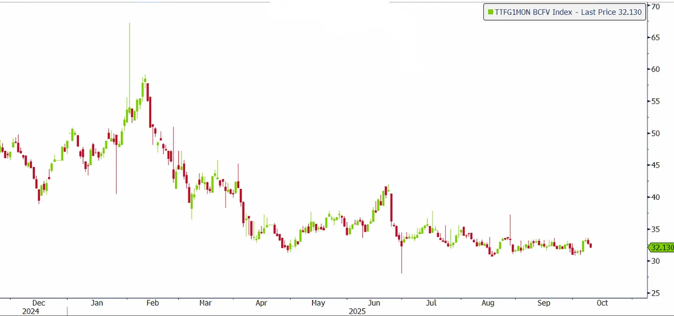674x316 pixels.
Task: Click the Aug label on time axis
Action: pos(488,303)
